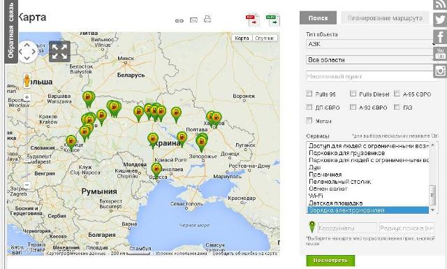Click the email map icon
The width and height of the screenshot is (447, 269).
(193, 20)
